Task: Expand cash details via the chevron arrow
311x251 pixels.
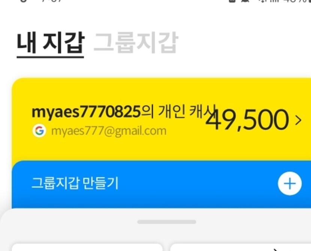Action: [298, 120]
